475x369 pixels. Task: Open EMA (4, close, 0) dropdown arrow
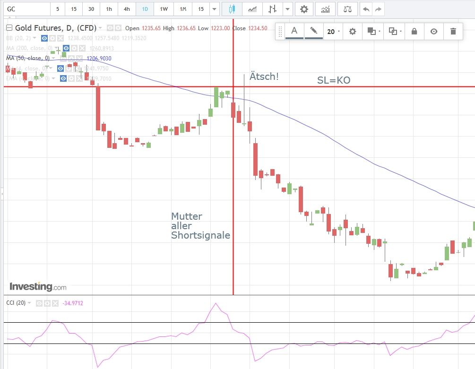53,79
